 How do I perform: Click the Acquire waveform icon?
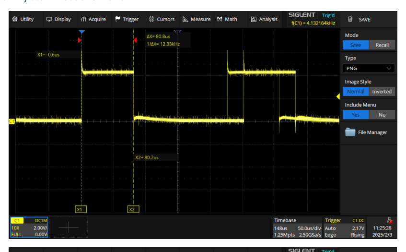pyautogui.click(x=83, y=19)
